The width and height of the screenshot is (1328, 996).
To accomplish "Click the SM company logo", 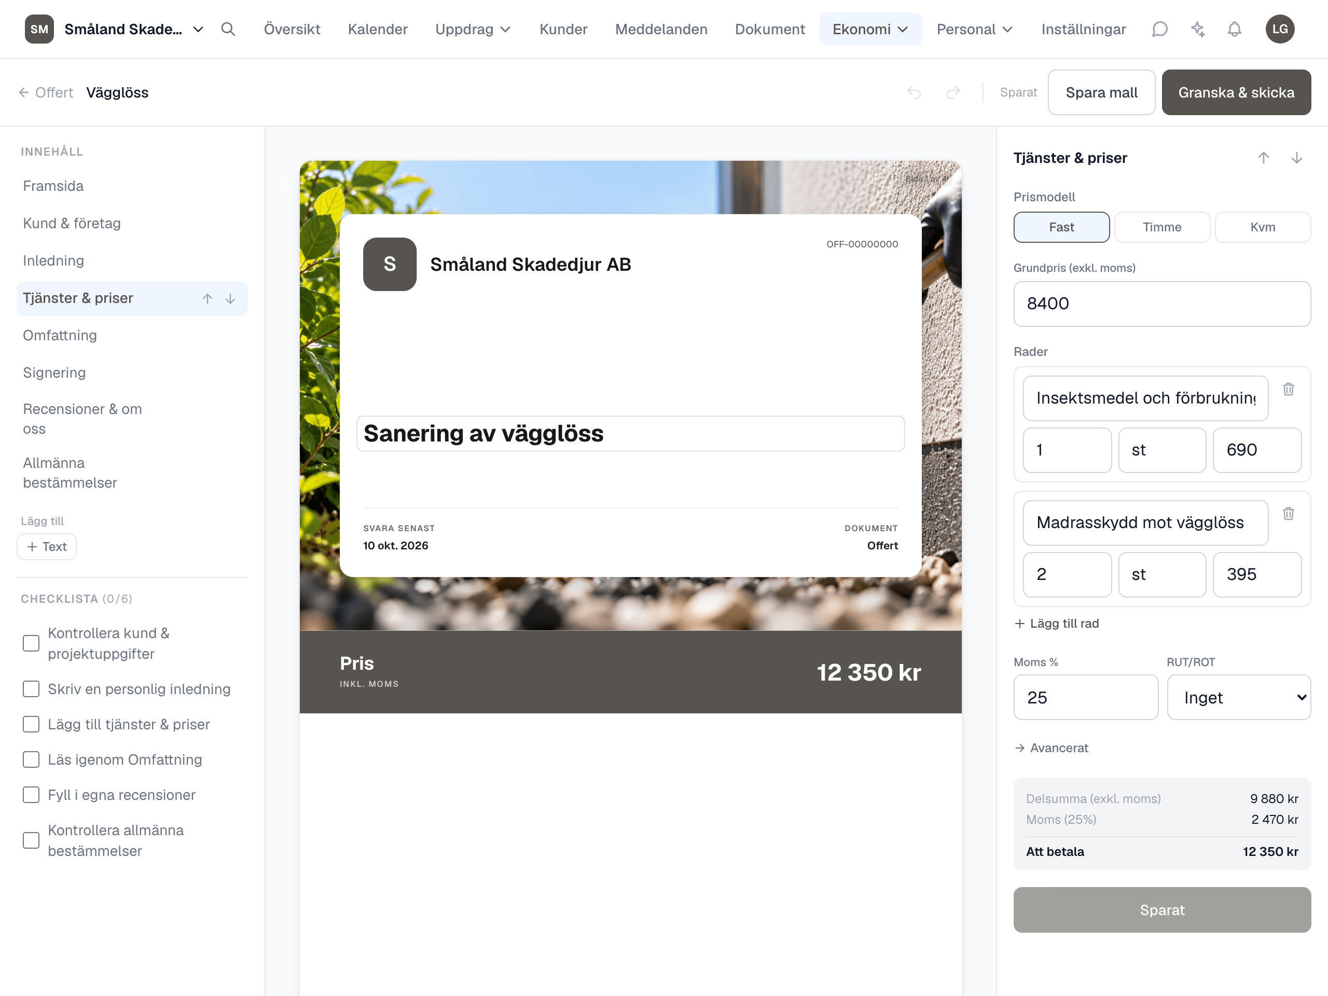I will pos(39,29).
